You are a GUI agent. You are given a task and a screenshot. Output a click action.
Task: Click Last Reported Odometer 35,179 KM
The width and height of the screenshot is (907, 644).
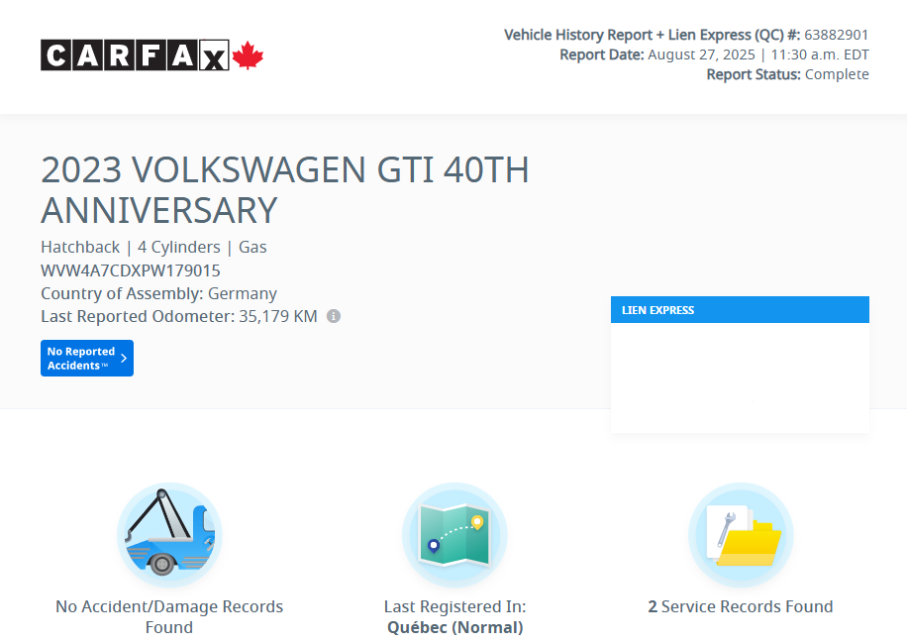(x=179, y=316)
